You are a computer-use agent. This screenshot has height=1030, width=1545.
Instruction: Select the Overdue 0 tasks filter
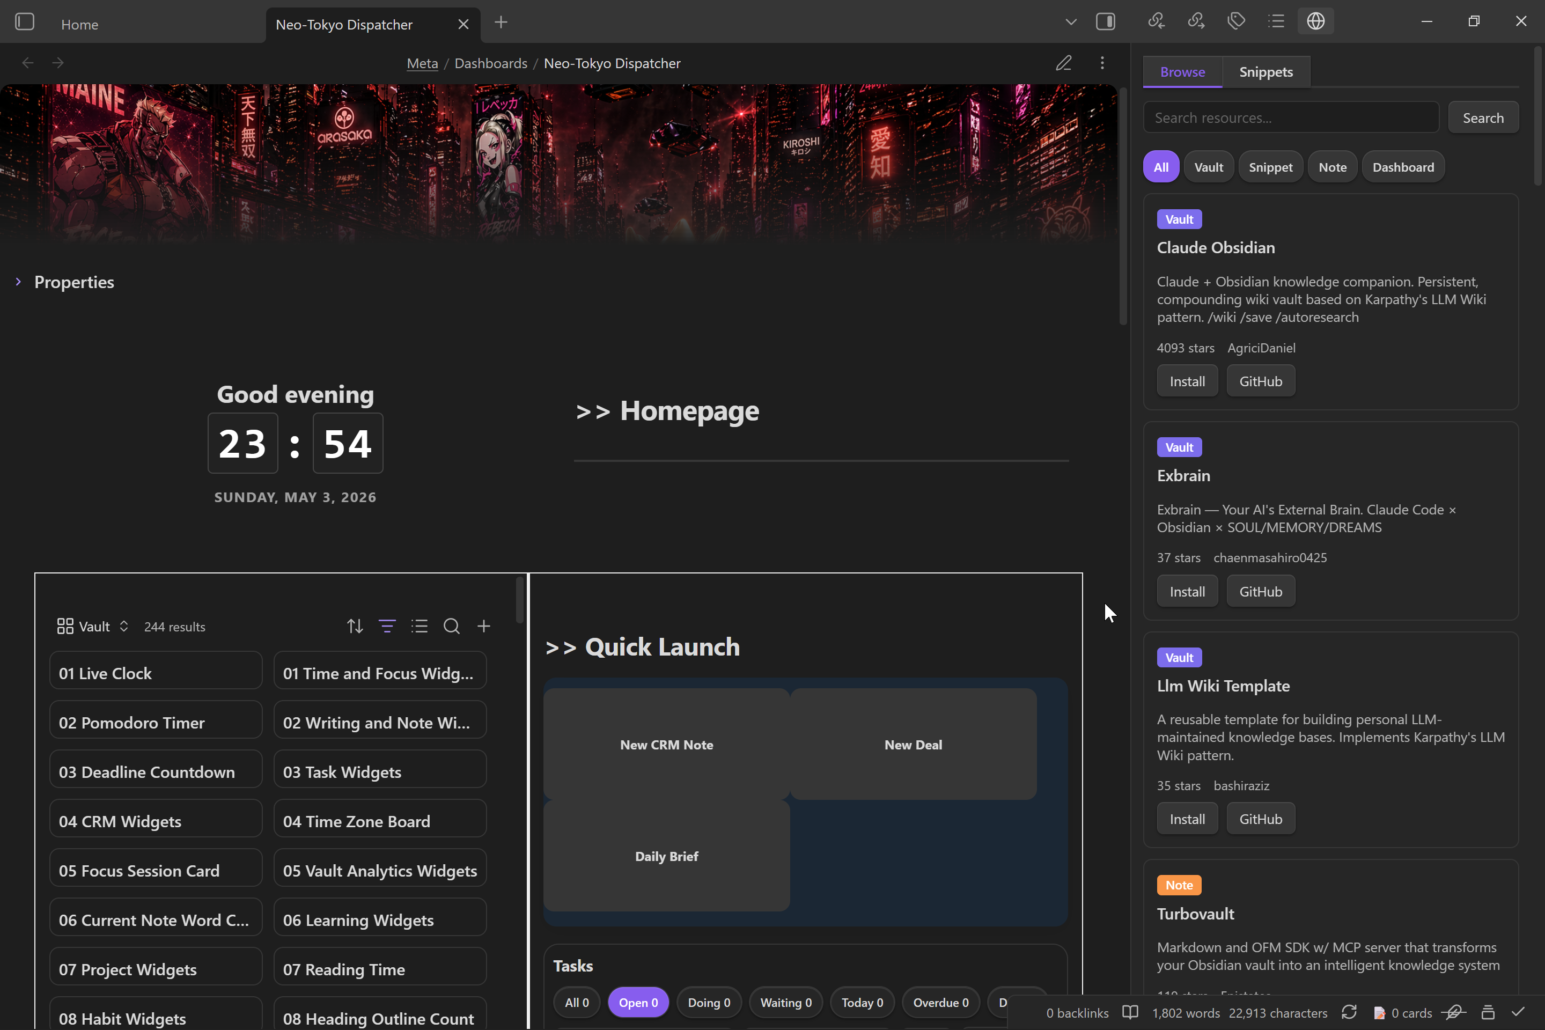(x=940, y=1003)
